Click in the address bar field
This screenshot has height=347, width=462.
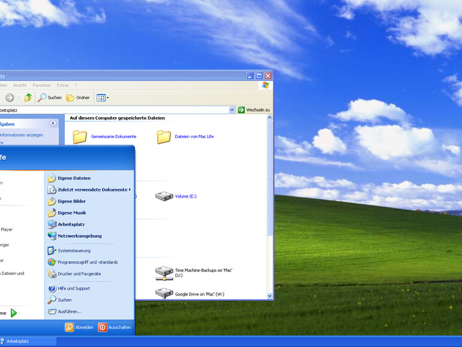(115, 110)
